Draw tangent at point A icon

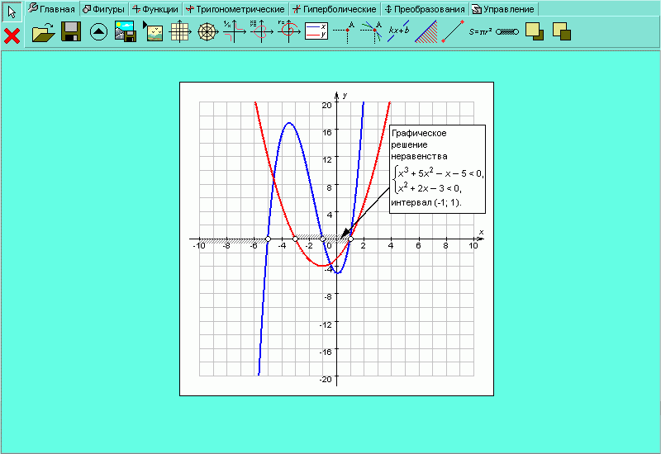click(x=371, y=32)
